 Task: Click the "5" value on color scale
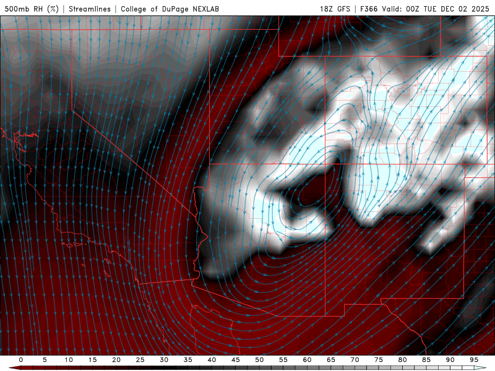point(45,360)
